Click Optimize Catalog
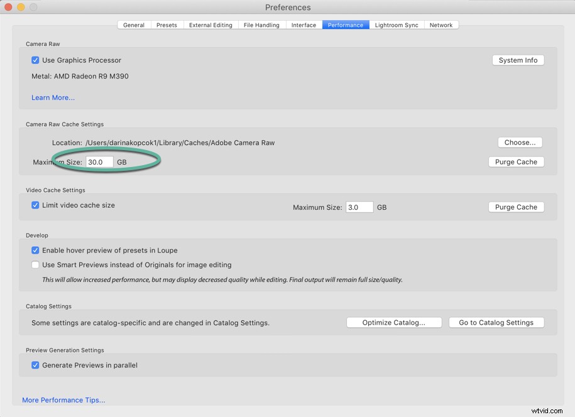575x417 pixels. 394,322
